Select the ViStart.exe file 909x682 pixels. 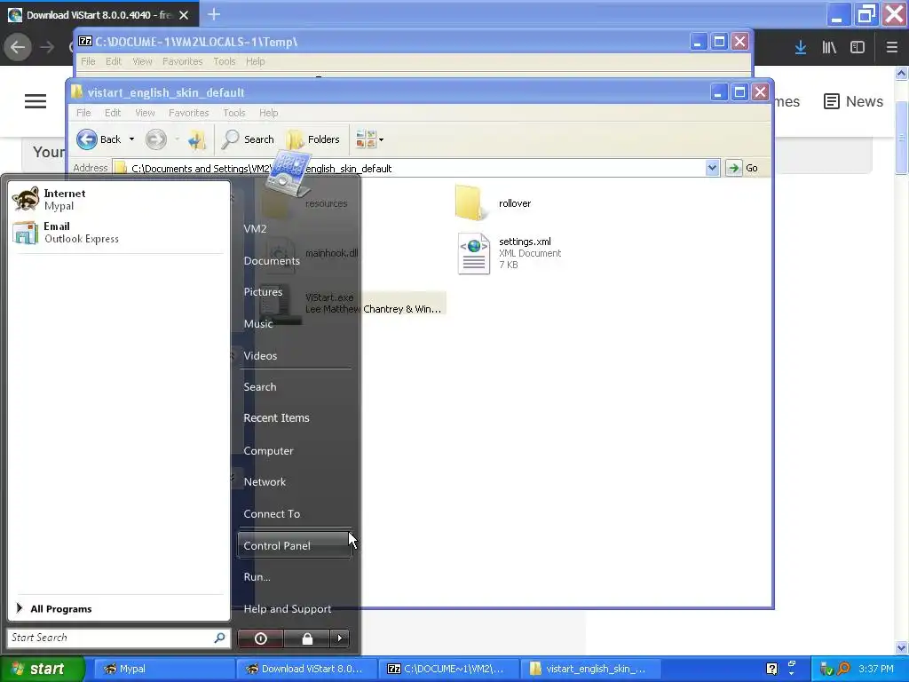tap(353, 303)
